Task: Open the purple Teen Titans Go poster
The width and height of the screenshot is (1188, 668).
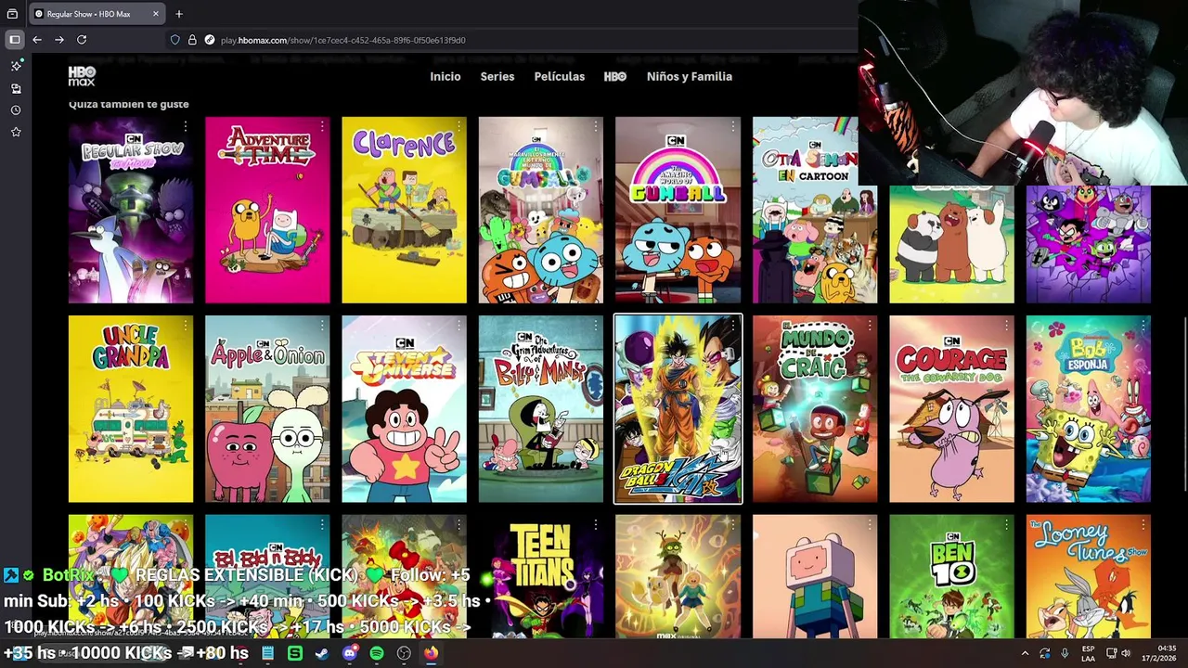Action: [x=1089, y=244]
